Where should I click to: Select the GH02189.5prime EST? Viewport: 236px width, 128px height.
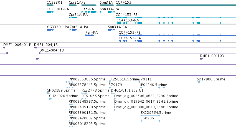[48, 93]
